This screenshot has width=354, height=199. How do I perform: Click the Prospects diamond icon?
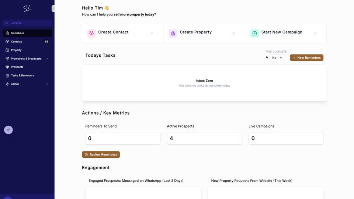7,67
